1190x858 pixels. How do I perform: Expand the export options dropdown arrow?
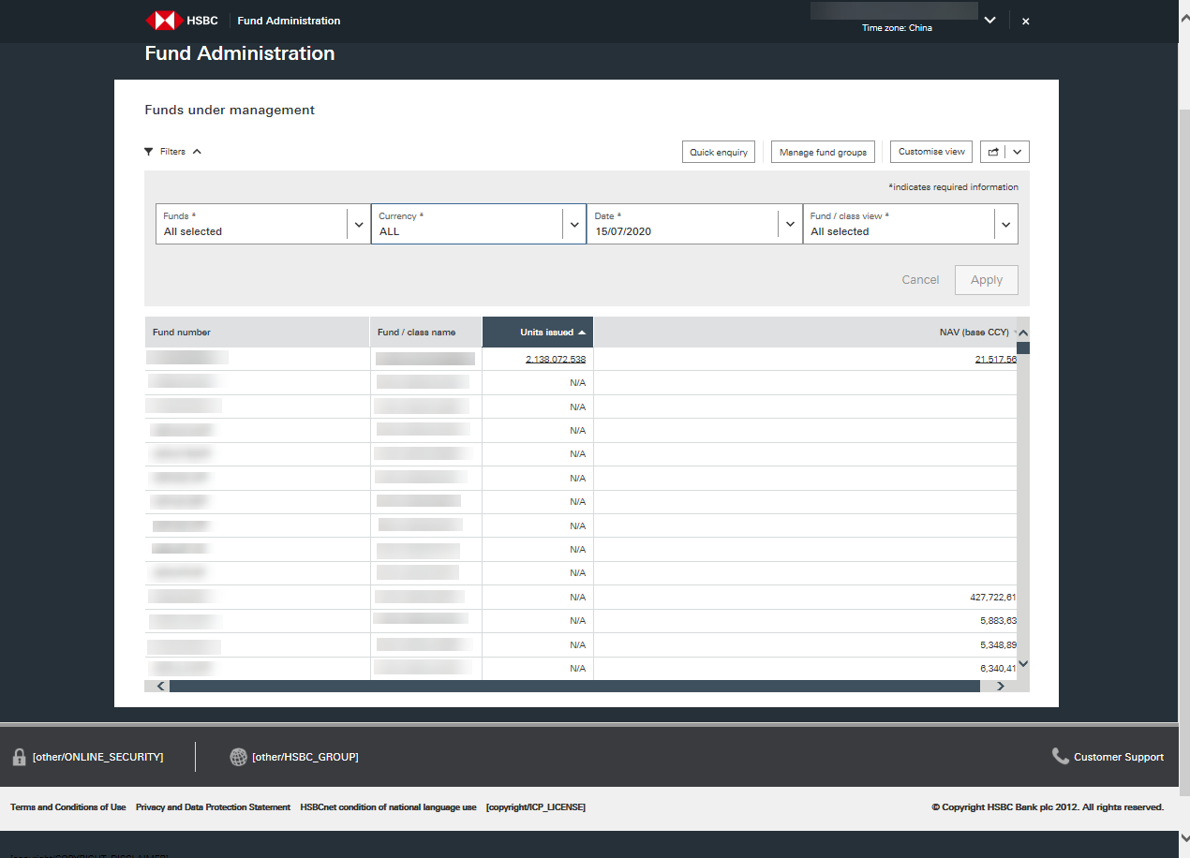[1018, 152]
